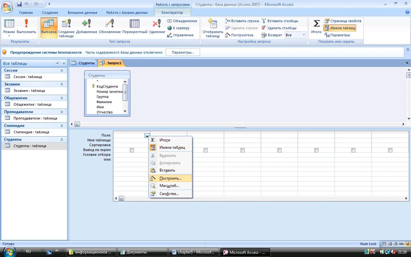Screen dimensions: 411x257
Task: Click Удалить строки in ribbon
Action: 241,28
